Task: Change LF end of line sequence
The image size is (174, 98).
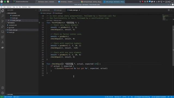Action: tap(129, 97)
